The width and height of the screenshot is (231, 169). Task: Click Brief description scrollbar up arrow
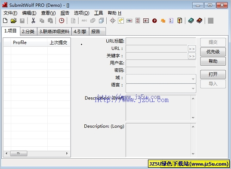tap(193, 99)
